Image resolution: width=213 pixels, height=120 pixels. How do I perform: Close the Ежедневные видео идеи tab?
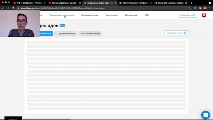tap(115, 3)
